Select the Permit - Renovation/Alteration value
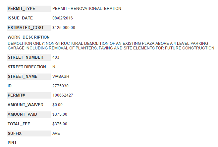The height and width of the screenshot is (147, 218). click(87, 8)
